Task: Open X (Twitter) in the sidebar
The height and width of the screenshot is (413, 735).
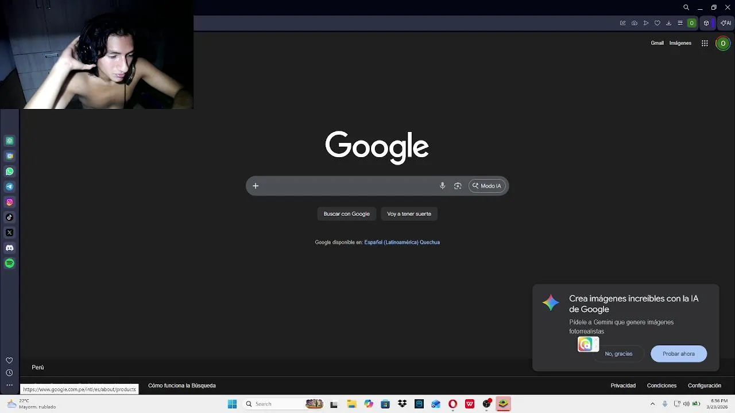Action: pos(10,232)
